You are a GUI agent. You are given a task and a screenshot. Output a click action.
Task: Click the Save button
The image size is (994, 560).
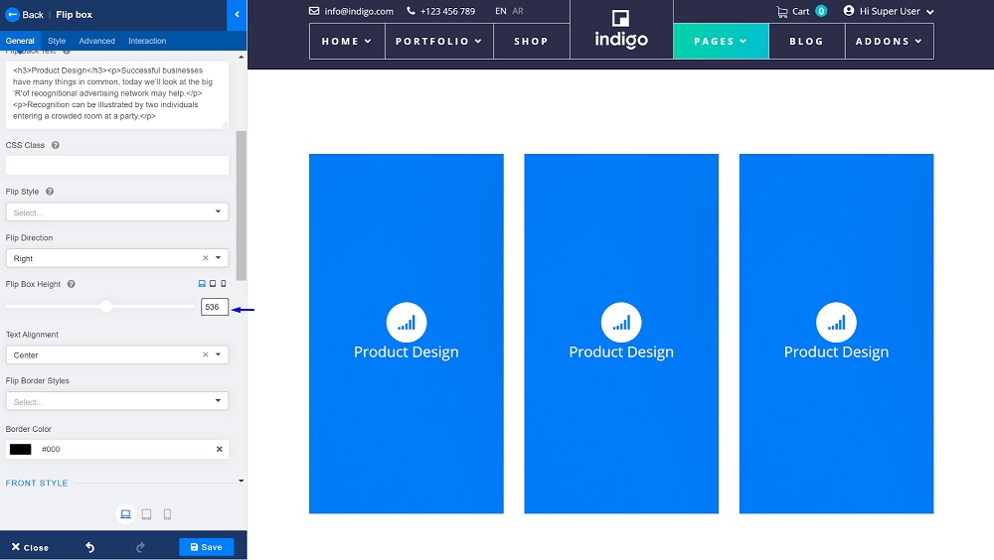[206, 547]
